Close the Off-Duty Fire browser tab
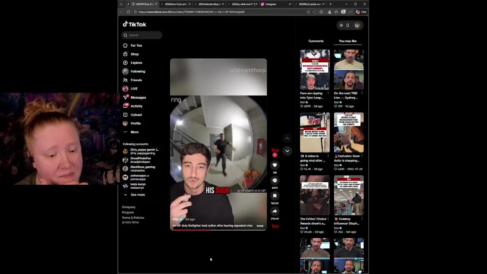487x274 pixels. [x=156, y=4]
